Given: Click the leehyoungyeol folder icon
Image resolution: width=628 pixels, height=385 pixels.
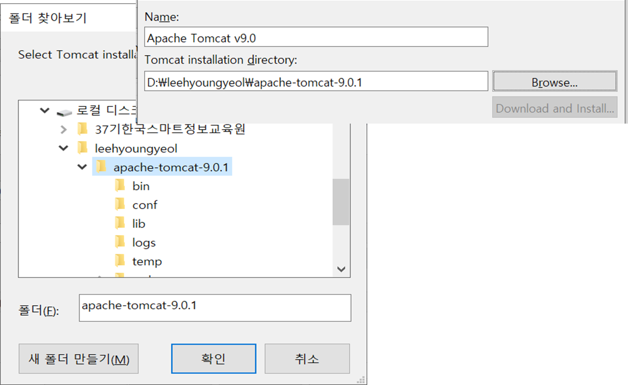Looking at the screenshot, I should pos(82,147).
